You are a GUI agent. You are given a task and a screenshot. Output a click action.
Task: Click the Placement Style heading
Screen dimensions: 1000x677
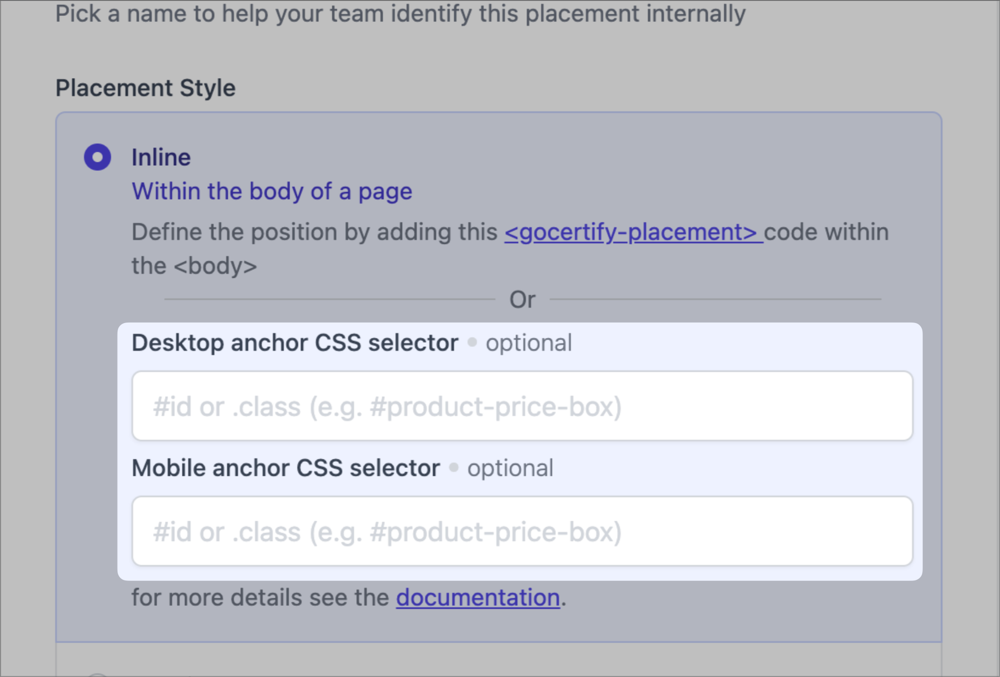point(145,88)
